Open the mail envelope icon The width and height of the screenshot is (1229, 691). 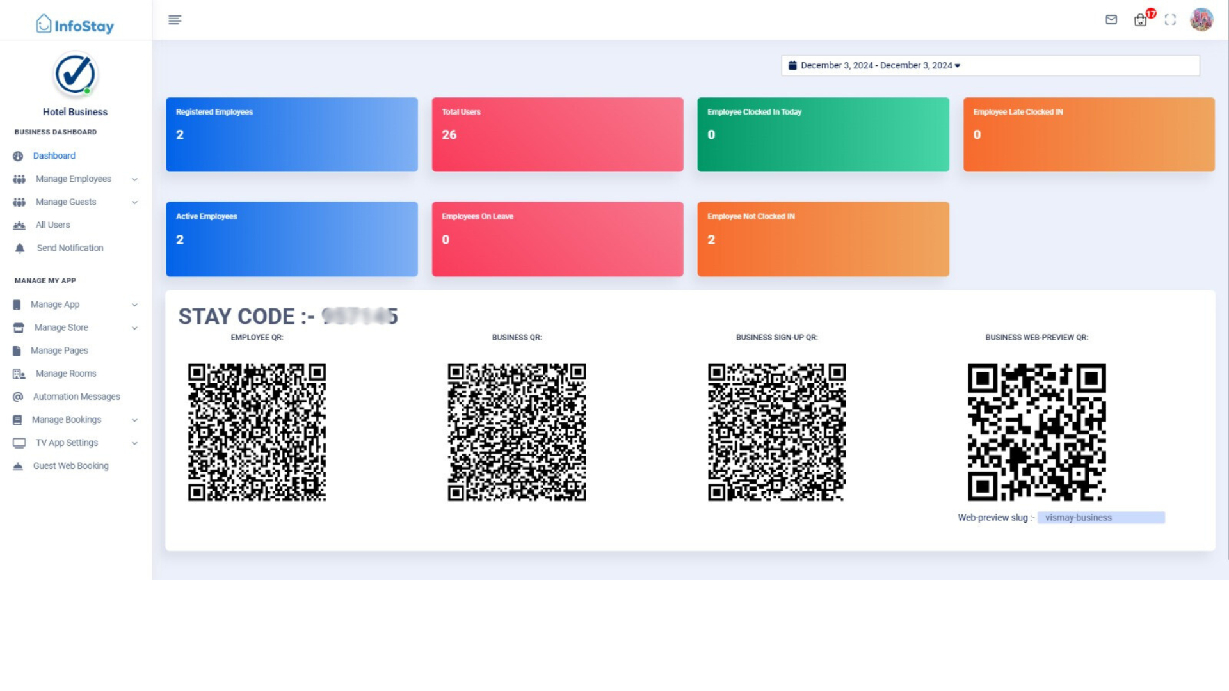[1111, 20]
